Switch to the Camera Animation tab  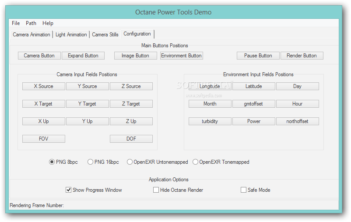coord(32,35)
